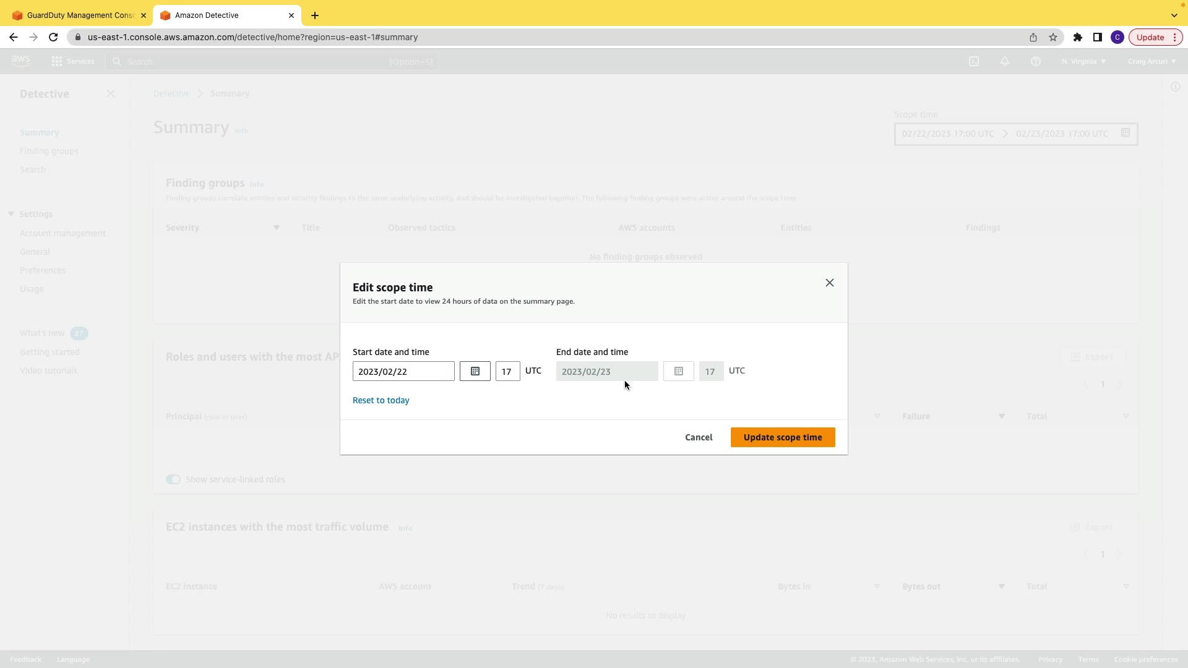Open a new browser tab
This screenshot has height=668, width=1188.
[314, 15]
